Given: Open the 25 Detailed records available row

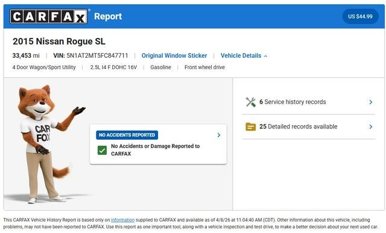Looking at the screenshot, I should 309,127.
